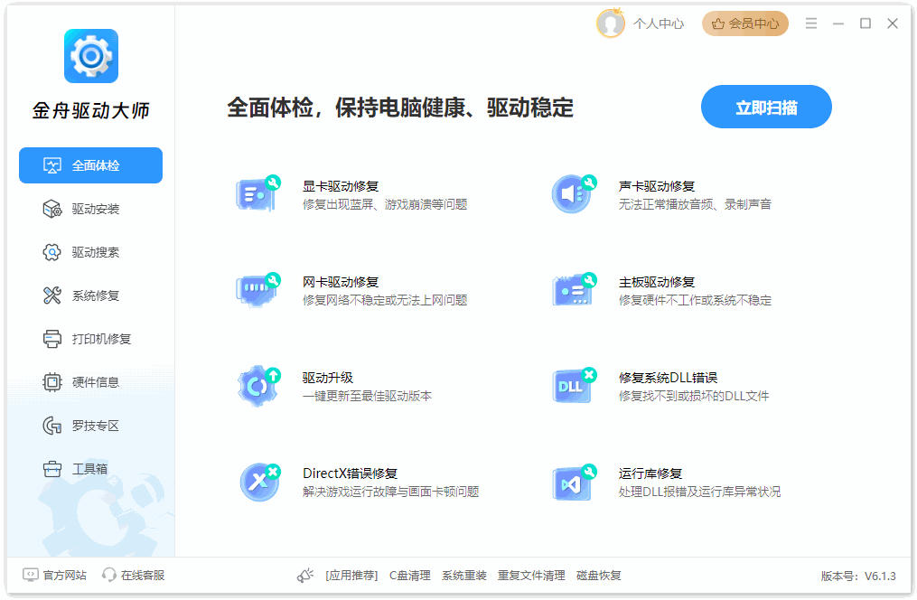
Task: Click the user avatar icon
Action: tap(611, 23)
